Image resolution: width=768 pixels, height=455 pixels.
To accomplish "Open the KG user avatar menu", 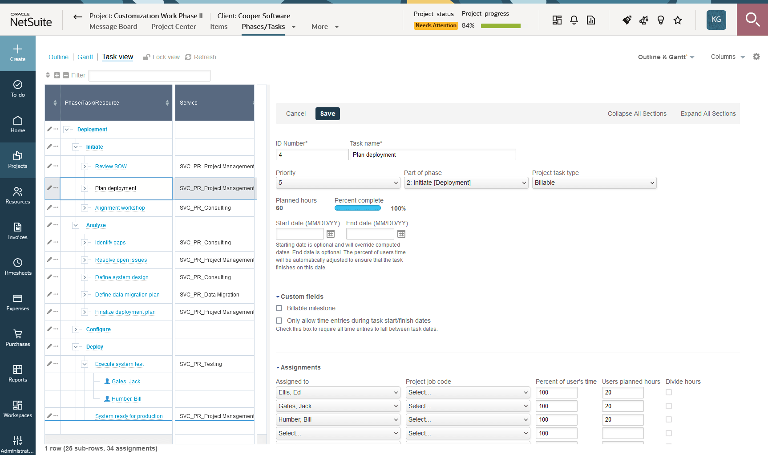I will pos(716,20).
